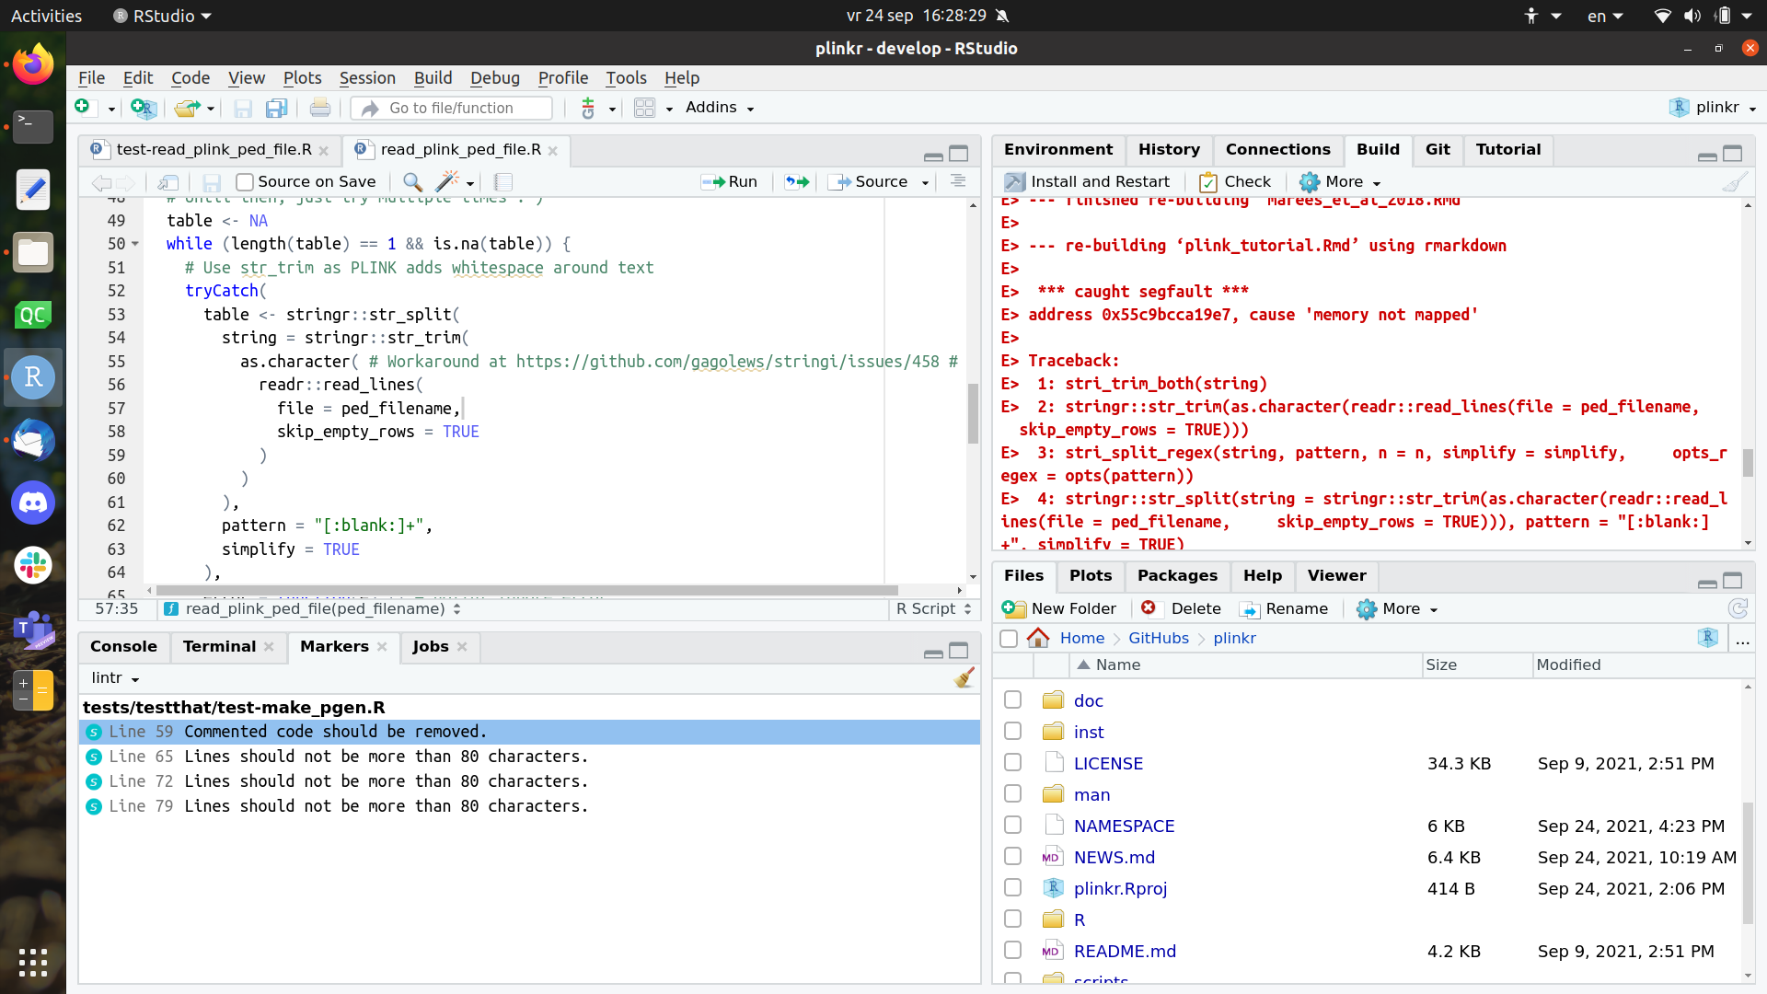Open the Debug menu
The width and height of the screenshot is (1767, 994).
[x=494, y=78]
